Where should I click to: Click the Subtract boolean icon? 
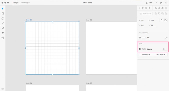coord(159,13)
